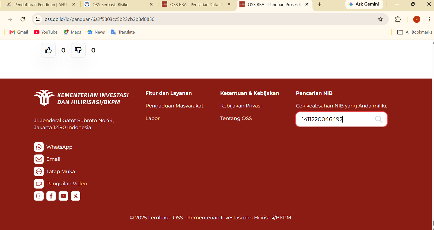Viewport: 434px width, 230px height.
Task: Open the Instagram social icon
Action: pyautogui.click(x=39, y=196)
